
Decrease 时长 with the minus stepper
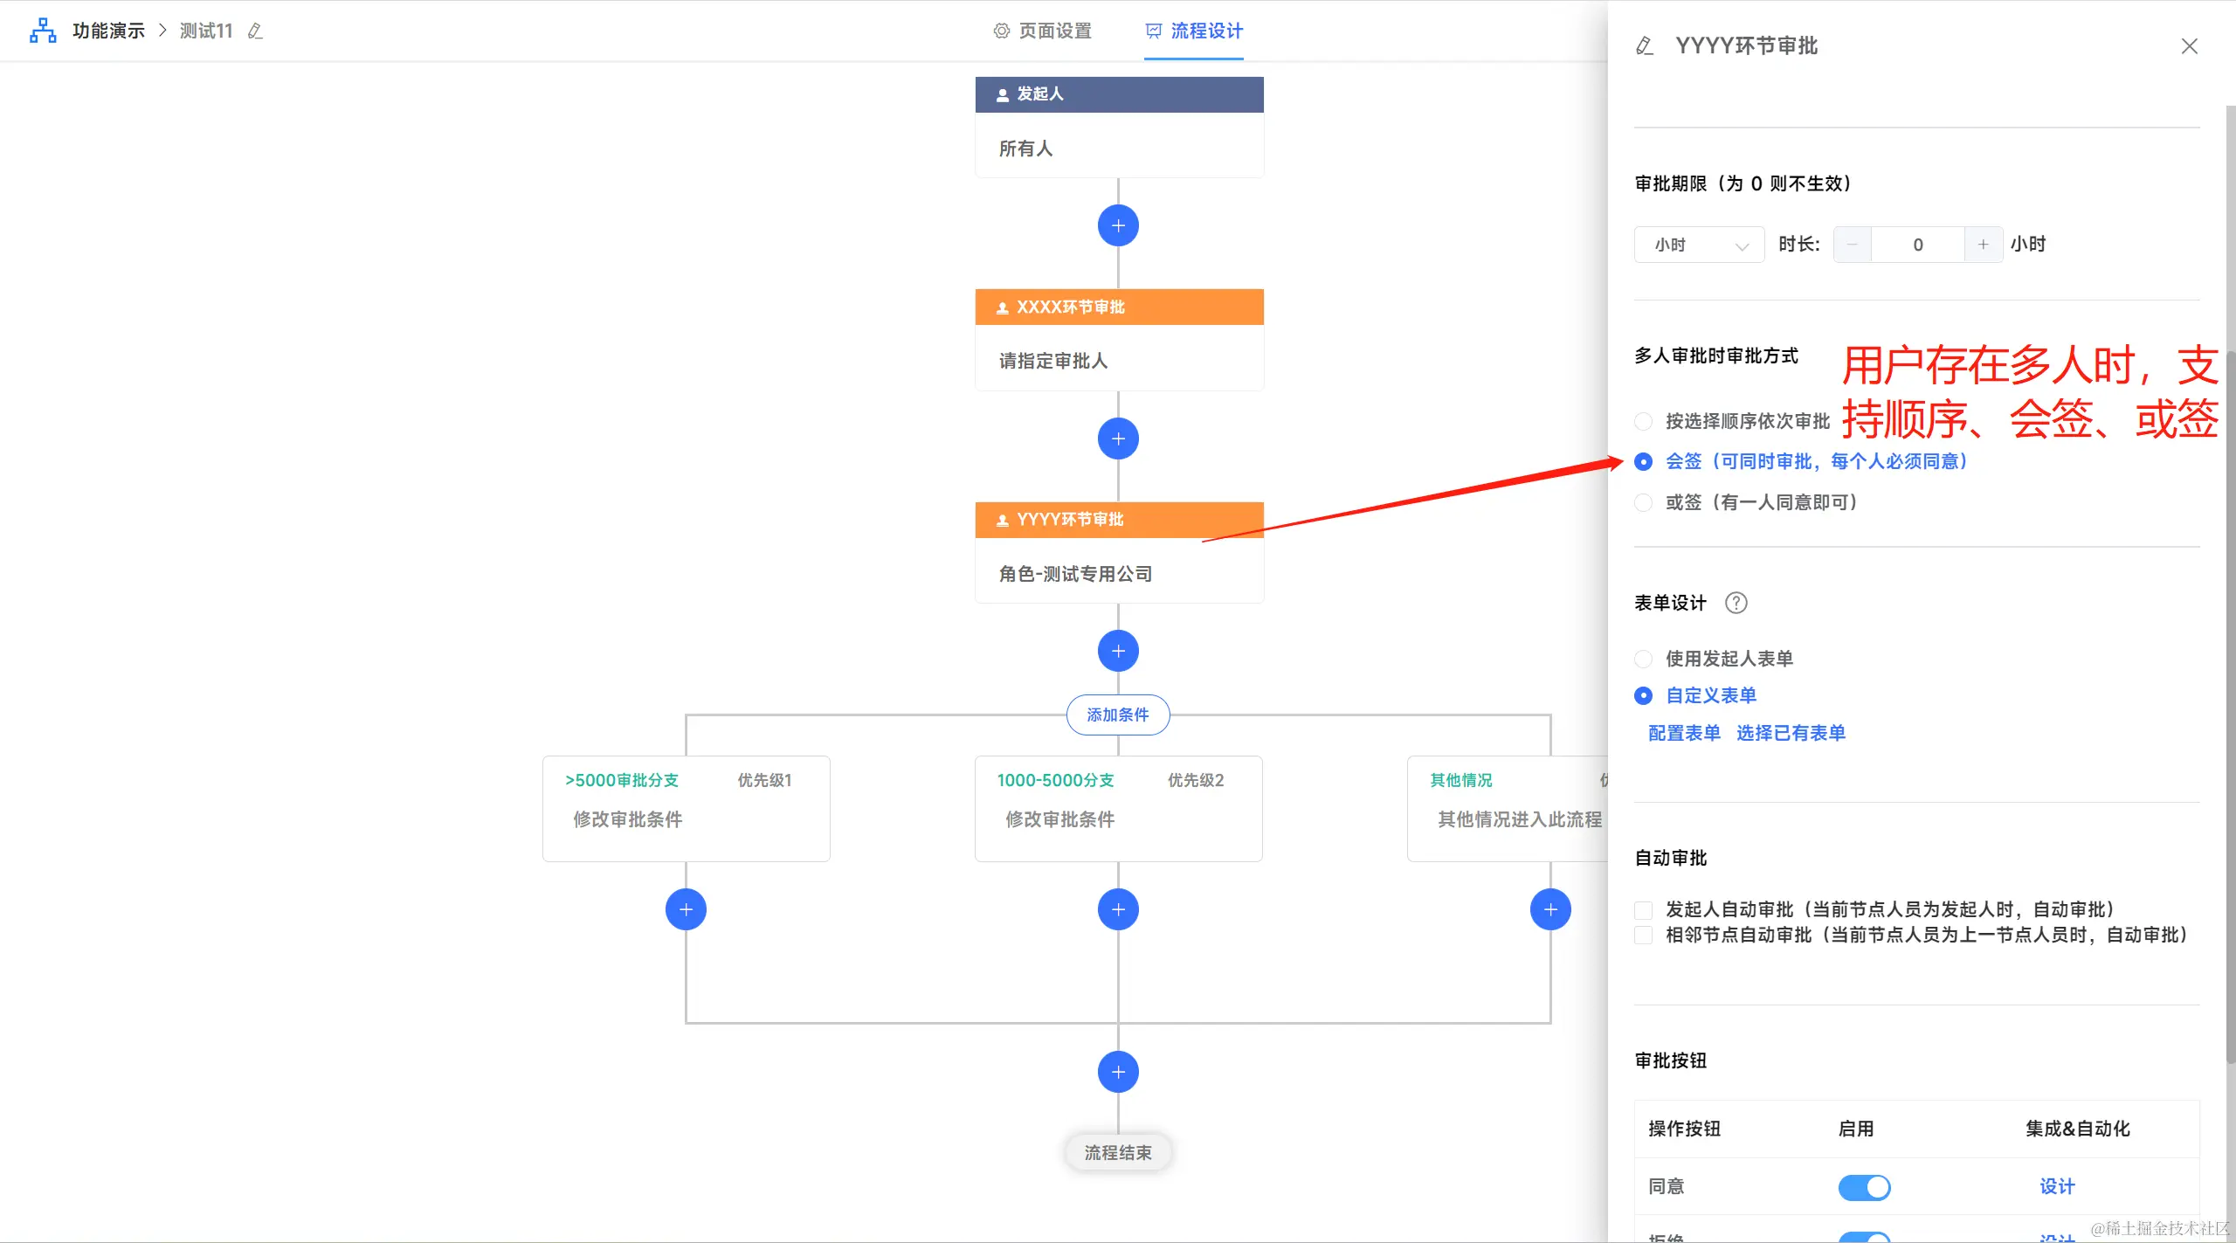(x=1853, y=245)
